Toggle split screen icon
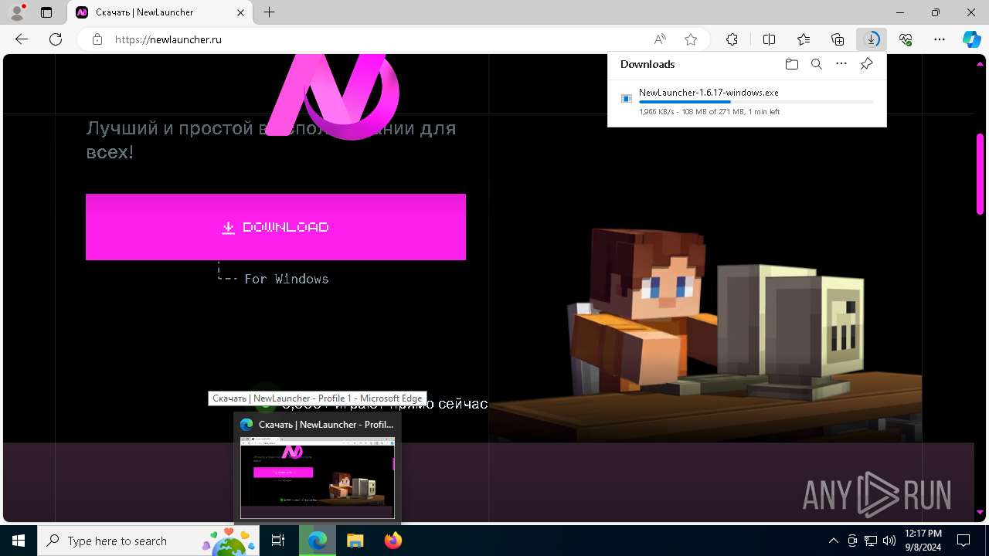Image resolution: width=989 pixels, height=556 pixels. (x=769, y=39)
